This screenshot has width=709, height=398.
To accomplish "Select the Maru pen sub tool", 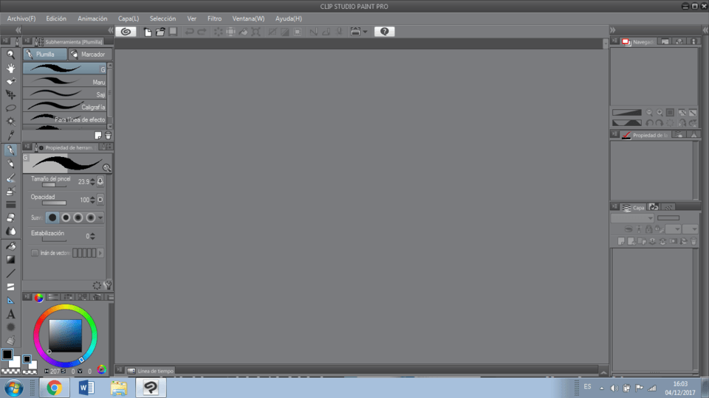I will [x=65, y=82].
